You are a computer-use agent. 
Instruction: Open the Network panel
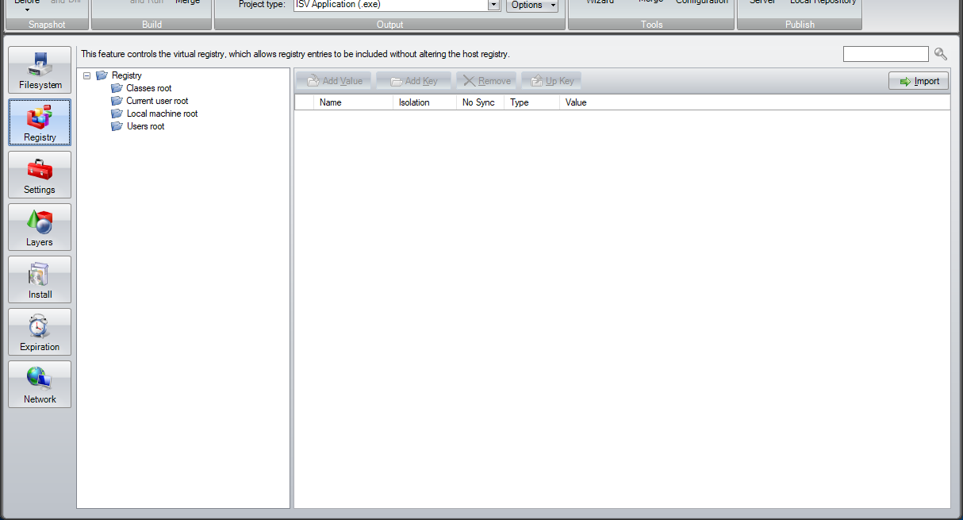coord(39,384)
